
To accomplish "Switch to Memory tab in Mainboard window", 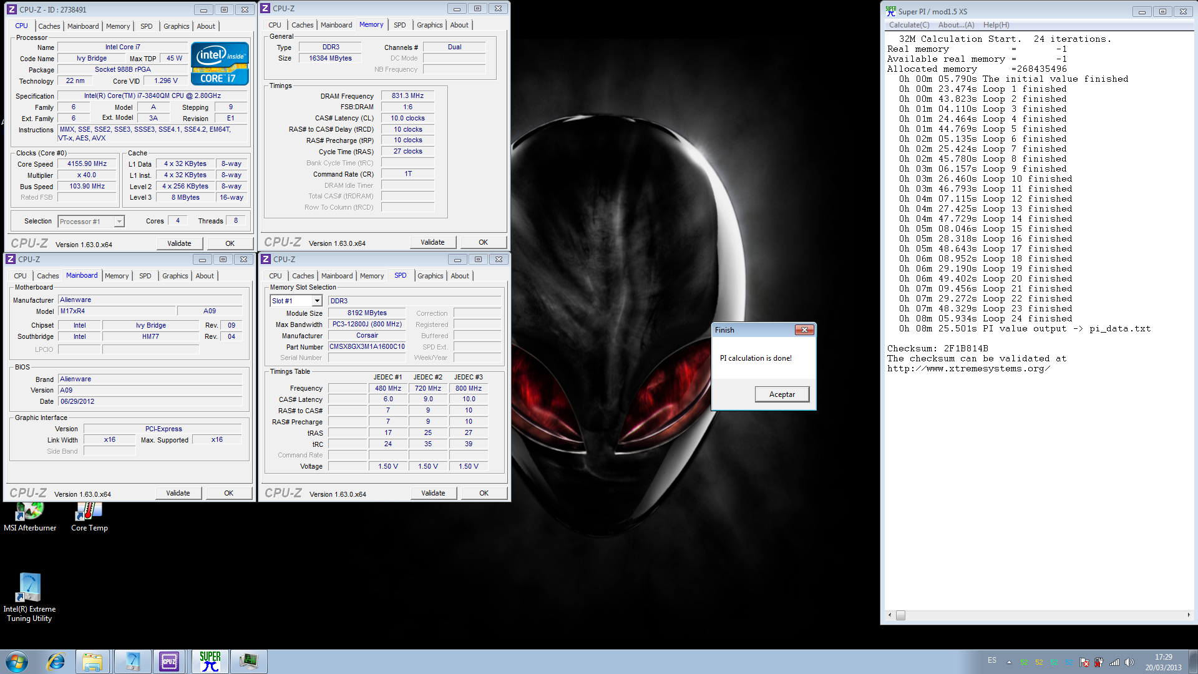I will (x=117, y=276).
